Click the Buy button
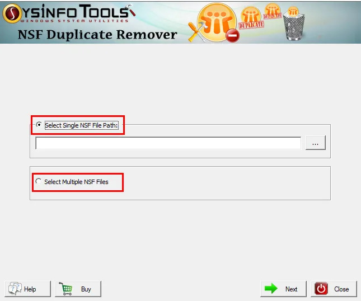 tap(78, 289)
